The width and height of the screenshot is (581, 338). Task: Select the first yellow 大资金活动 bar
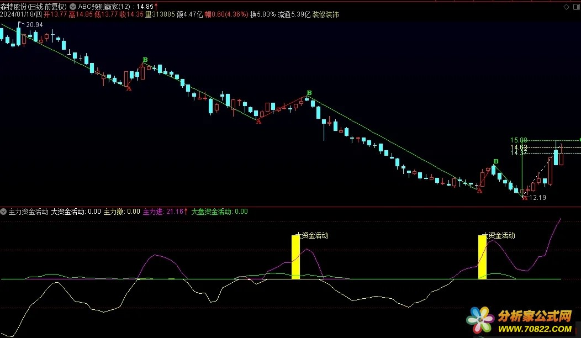coord(295,257)
